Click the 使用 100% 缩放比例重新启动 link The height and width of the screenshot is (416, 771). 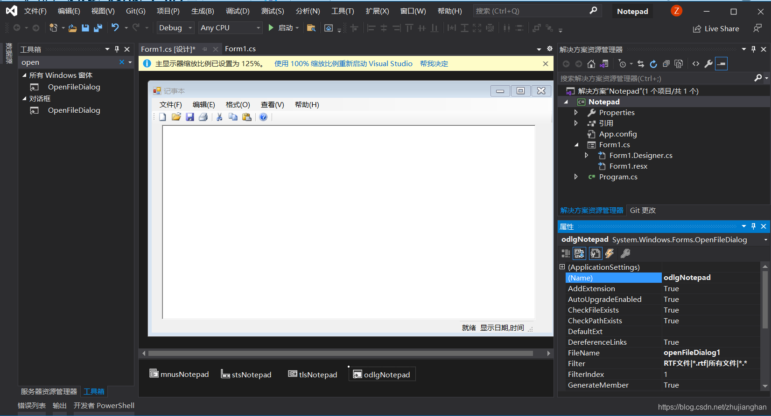click(343, 64)
